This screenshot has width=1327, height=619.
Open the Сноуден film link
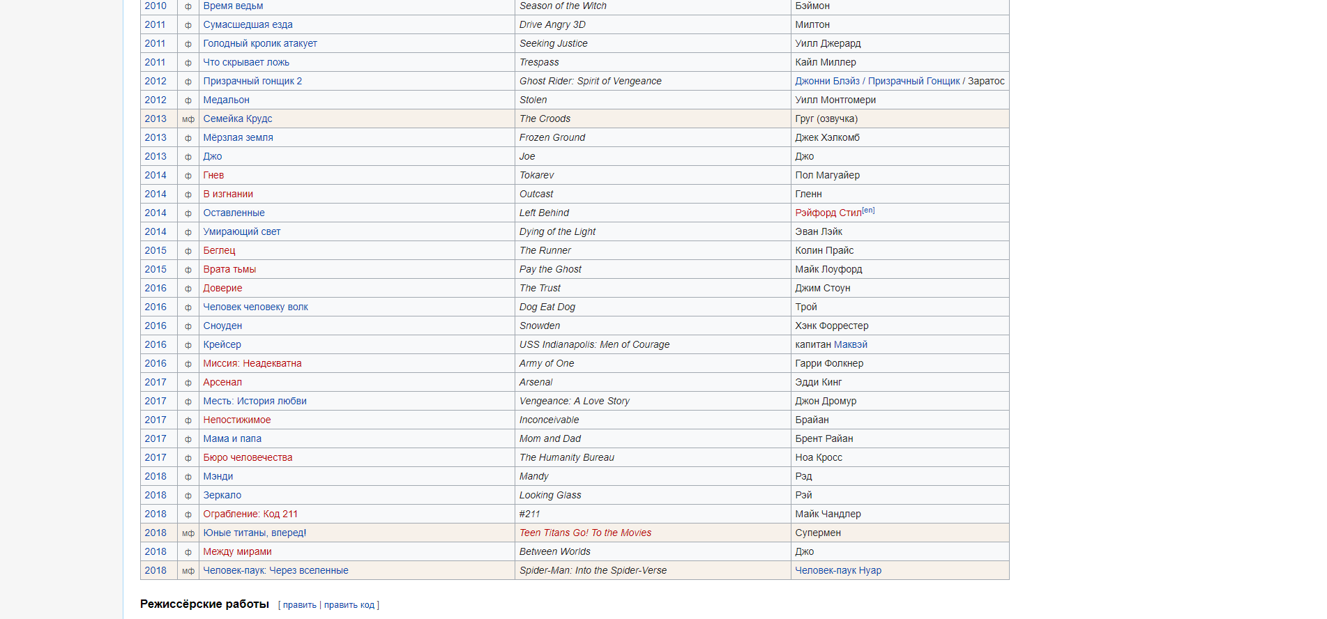pyautogui.click(x=222, y=326)
